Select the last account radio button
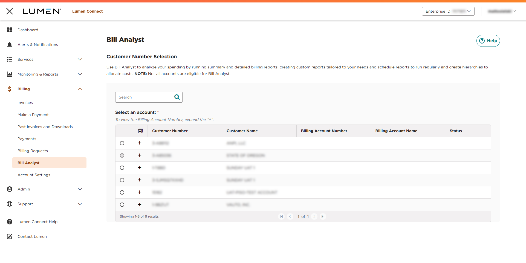 [122, 205]
